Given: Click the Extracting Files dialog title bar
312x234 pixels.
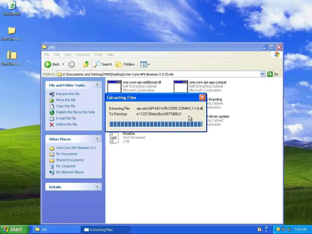Looking at the screenshot, I should (152, 97).
